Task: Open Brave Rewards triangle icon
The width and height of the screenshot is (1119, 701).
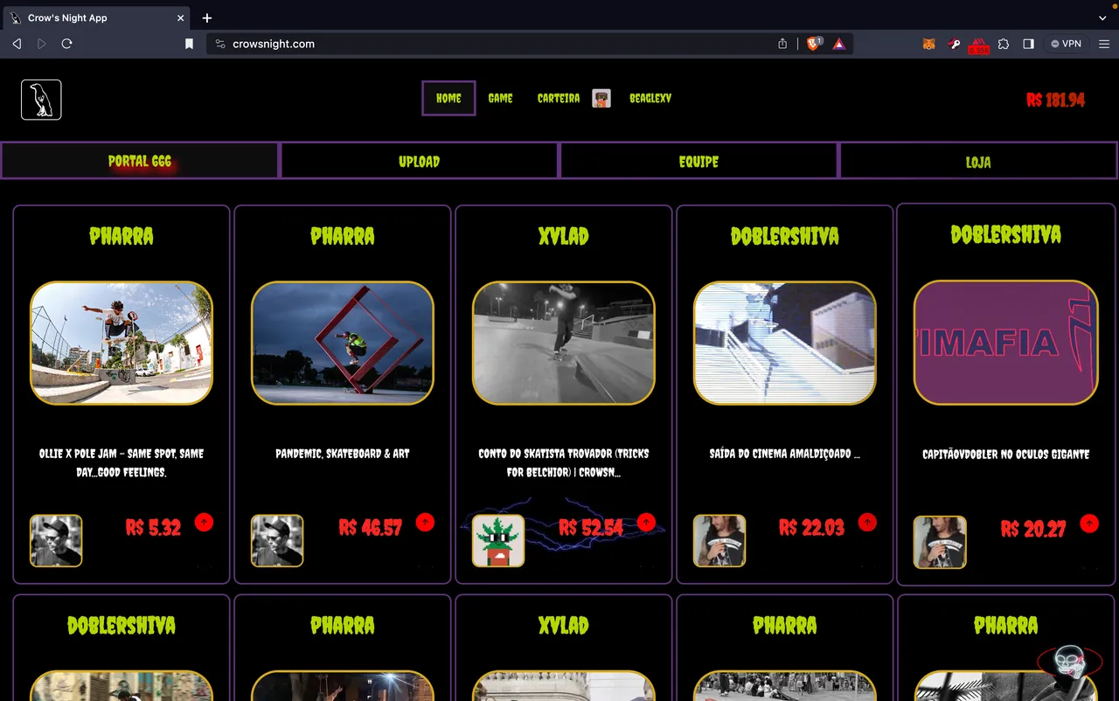Action: 839,44
